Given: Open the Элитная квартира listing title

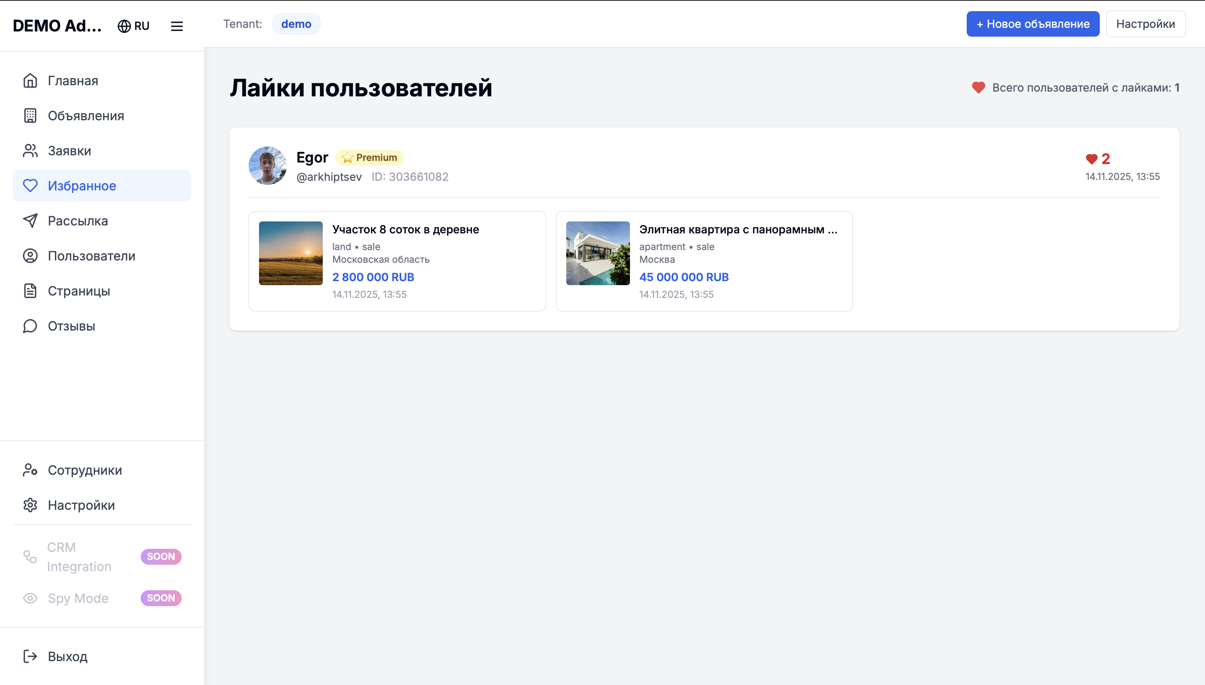Looking at the screenshot, I should [738, 229].
